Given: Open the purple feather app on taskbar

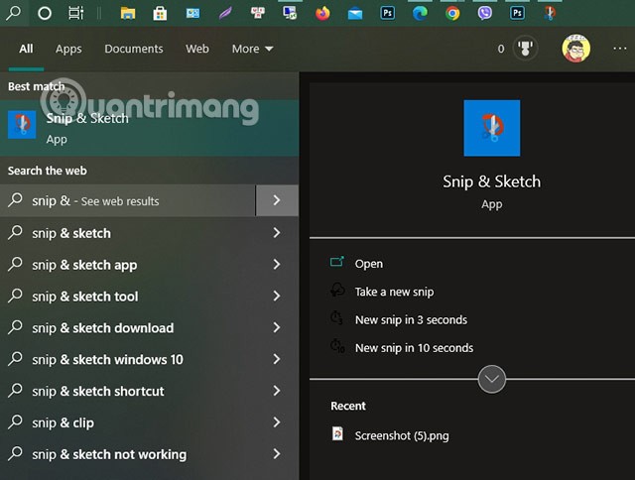Looking at the screenshot, I should click(225, 13).
